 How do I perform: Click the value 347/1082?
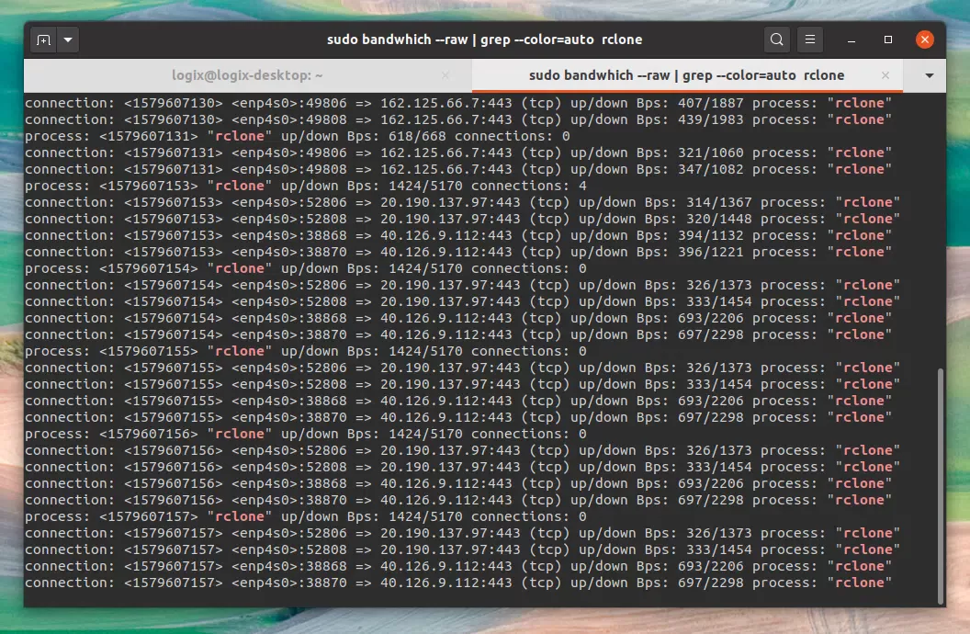(711, 169)
